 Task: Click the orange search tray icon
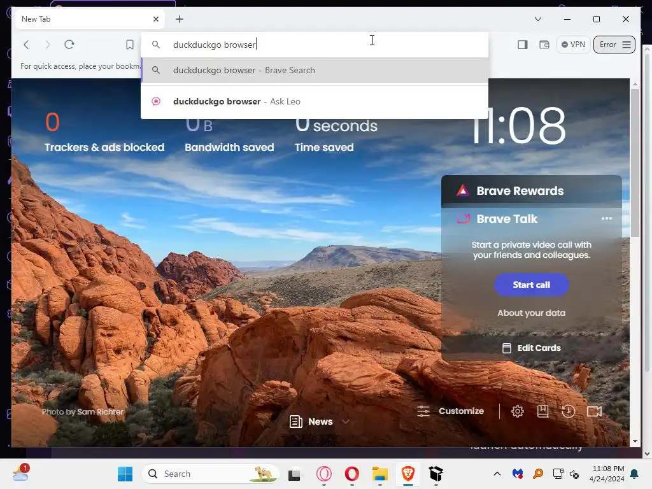click(x=537, y=474)
